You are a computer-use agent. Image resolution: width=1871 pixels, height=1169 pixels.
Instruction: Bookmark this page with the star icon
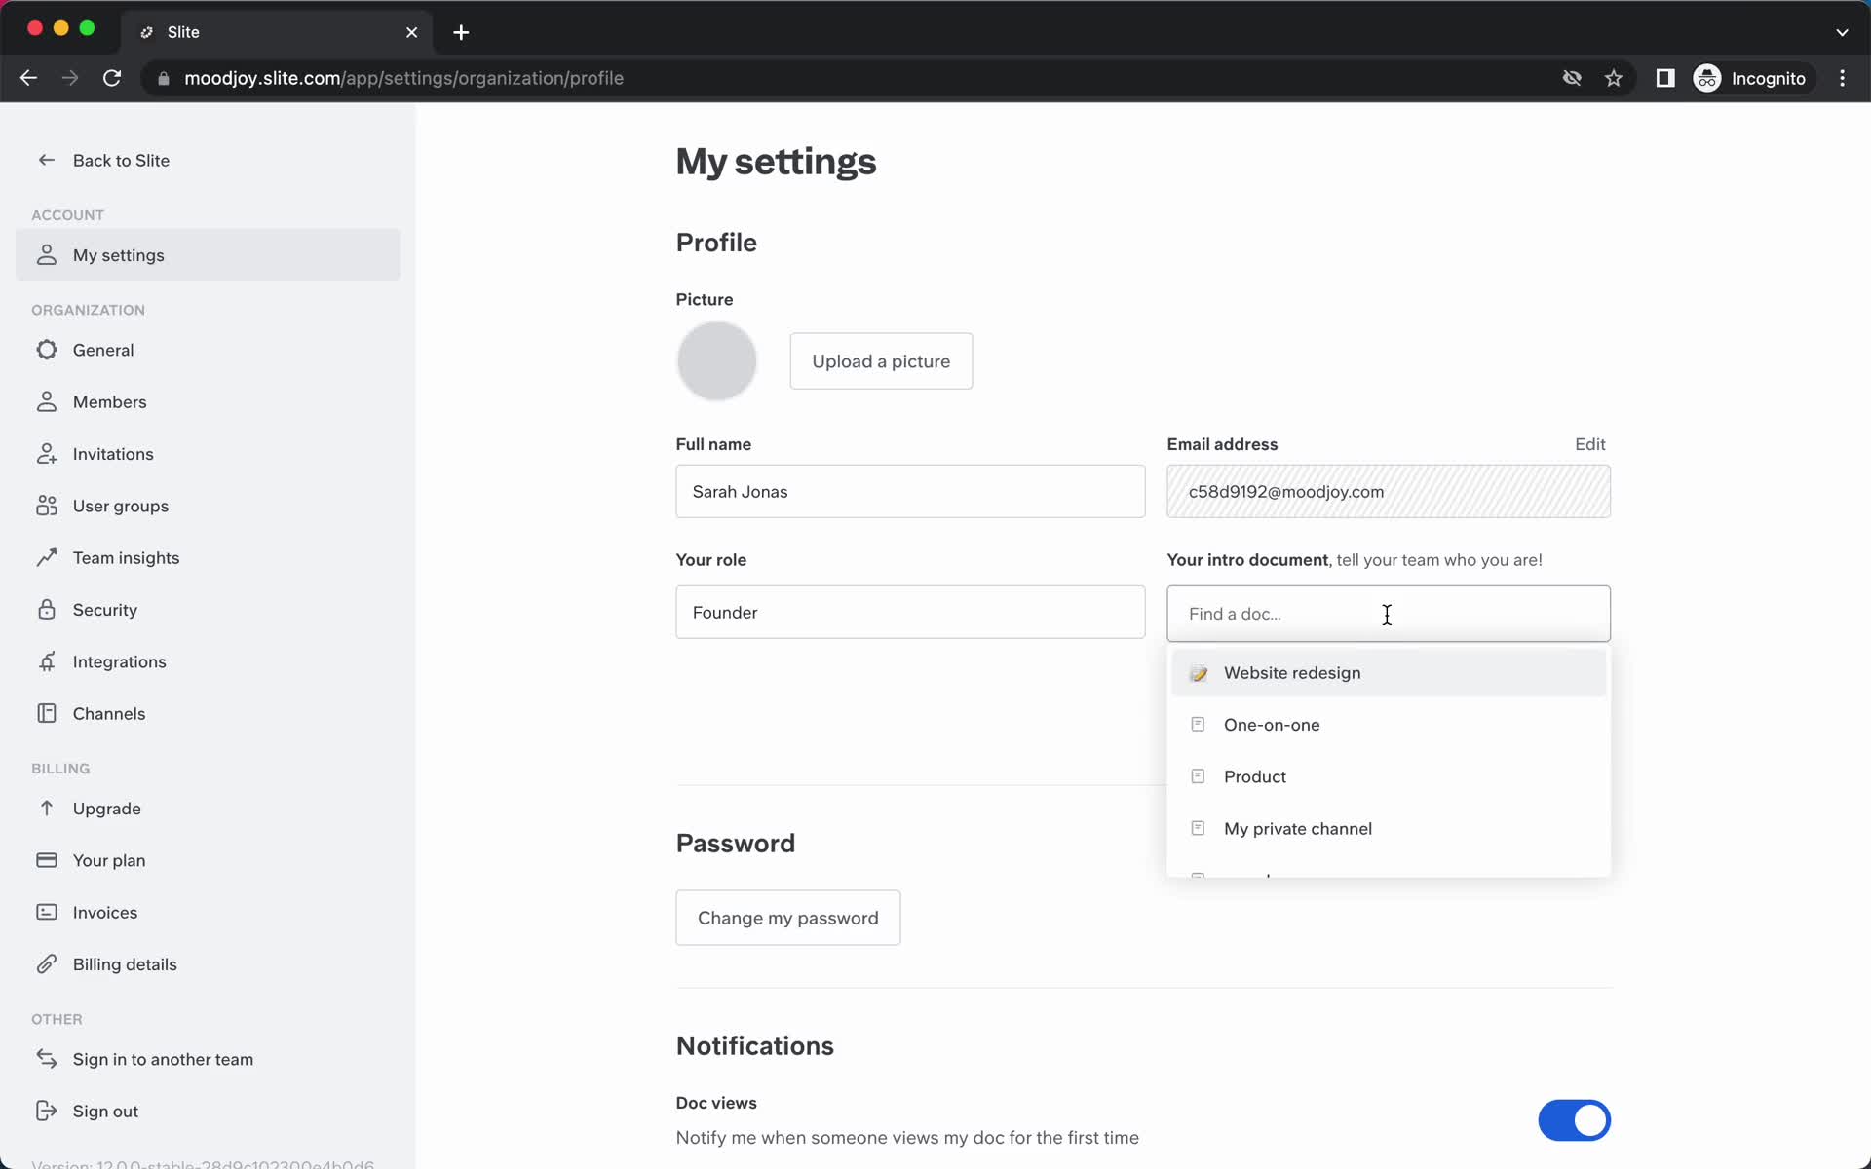[1614, 78]
